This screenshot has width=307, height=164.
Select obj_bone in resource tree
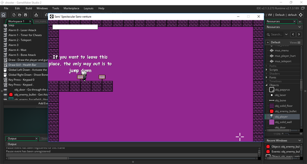[x=280, y=100]
